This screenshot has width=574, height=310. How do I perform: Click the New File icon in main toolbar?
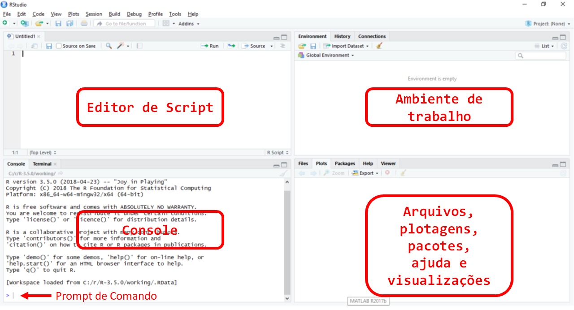coord(5,23)
